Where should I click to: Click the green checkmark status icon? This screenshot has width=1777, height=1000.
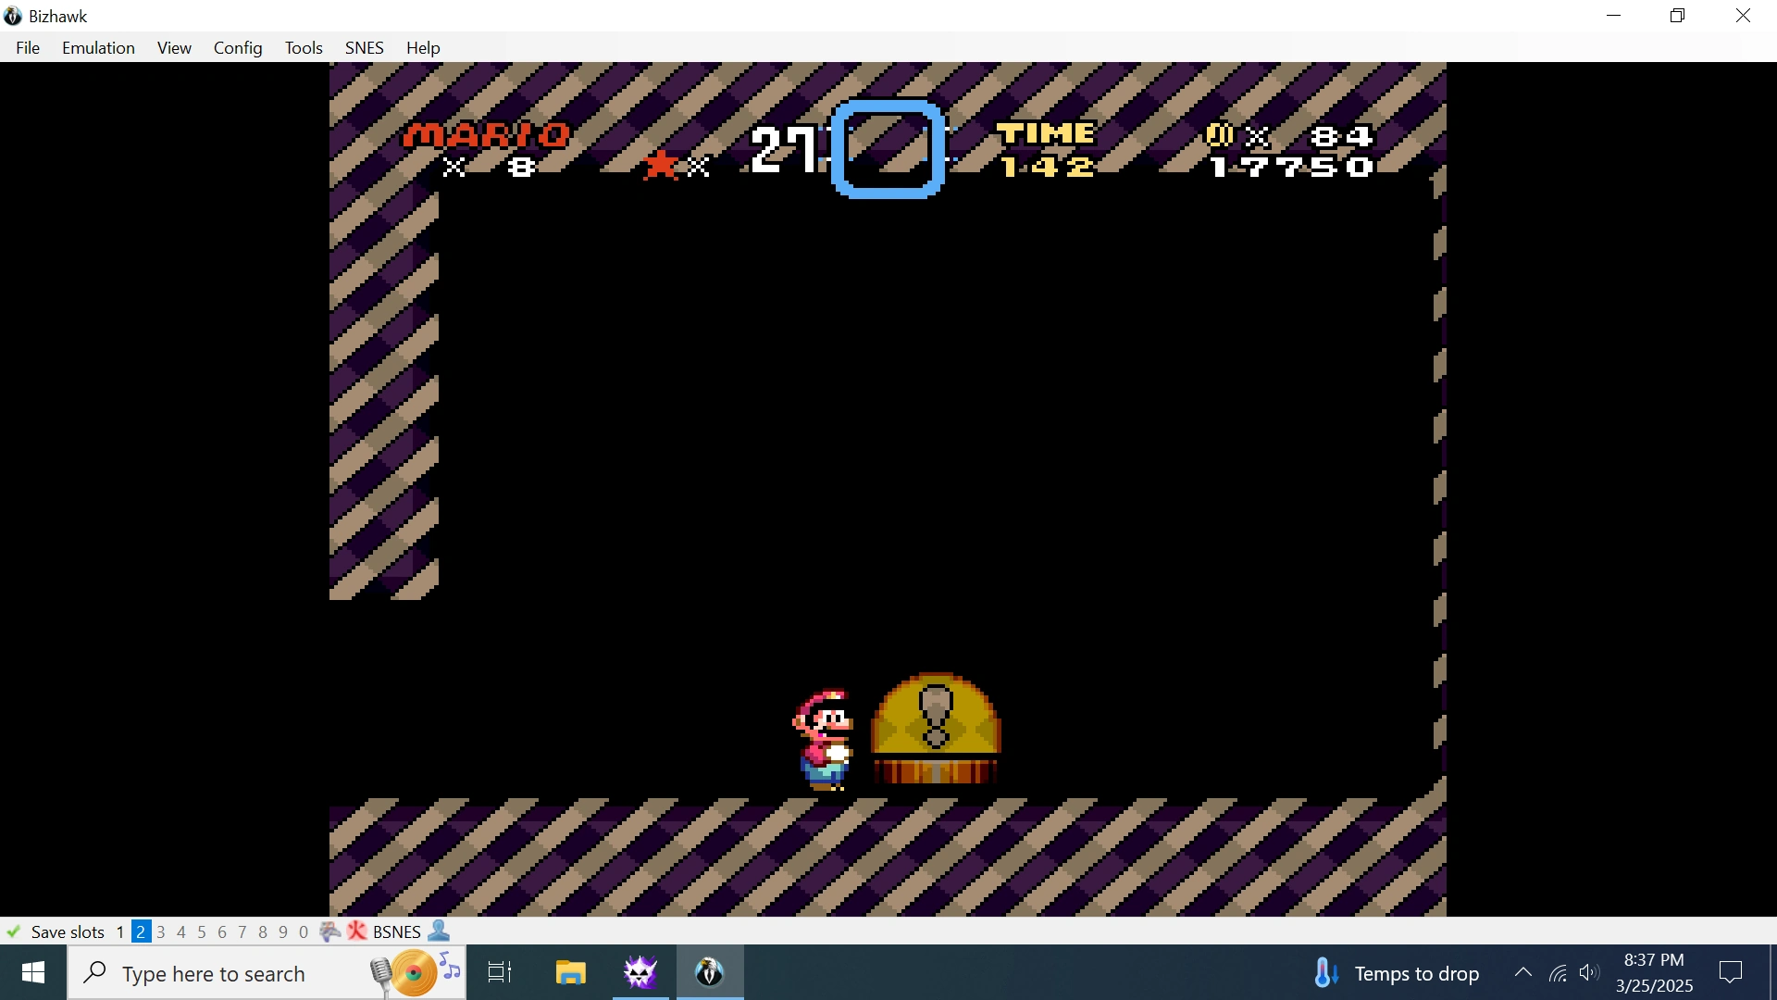pyautogui.click(x=13, y=931)
